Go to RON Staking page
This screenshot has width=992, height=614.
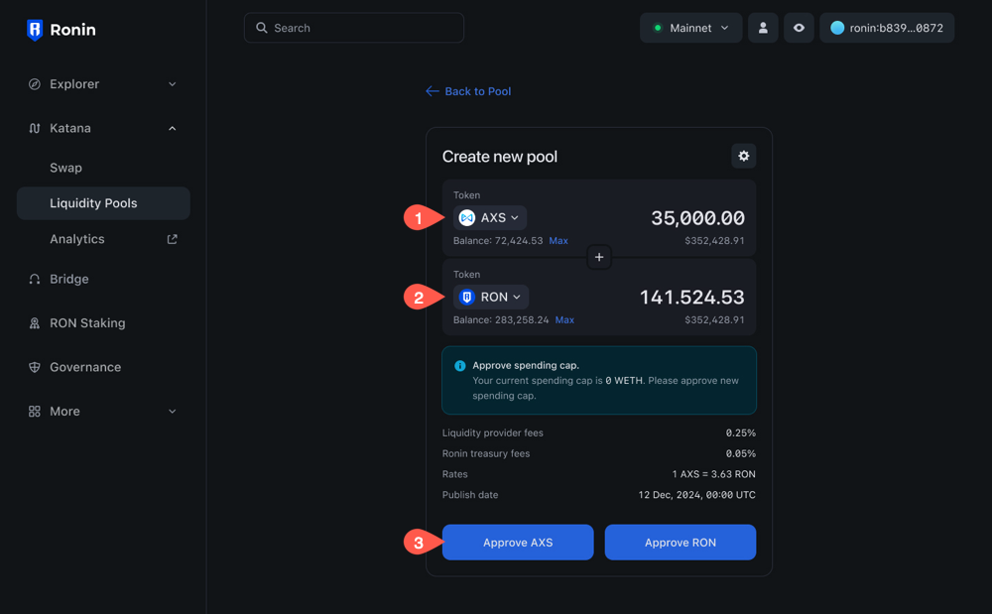pos(87,323)
